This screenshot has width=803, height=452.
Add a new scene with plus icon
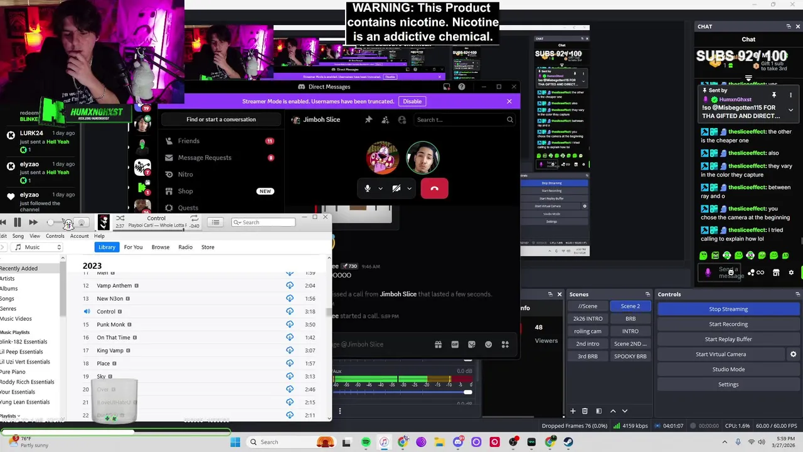point(572,411)
